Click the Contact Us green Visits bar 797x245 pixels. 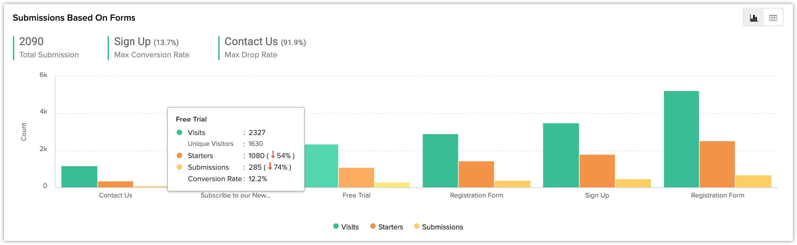pos(79,176)
